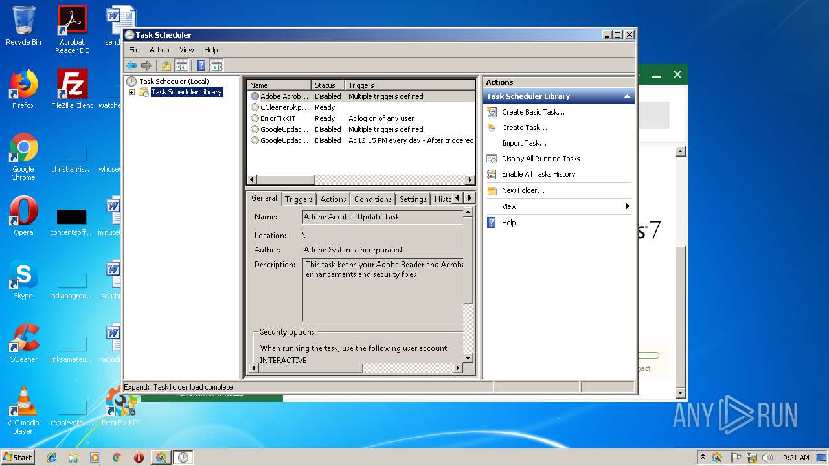Open the Help menu

(x=211, y=50)
